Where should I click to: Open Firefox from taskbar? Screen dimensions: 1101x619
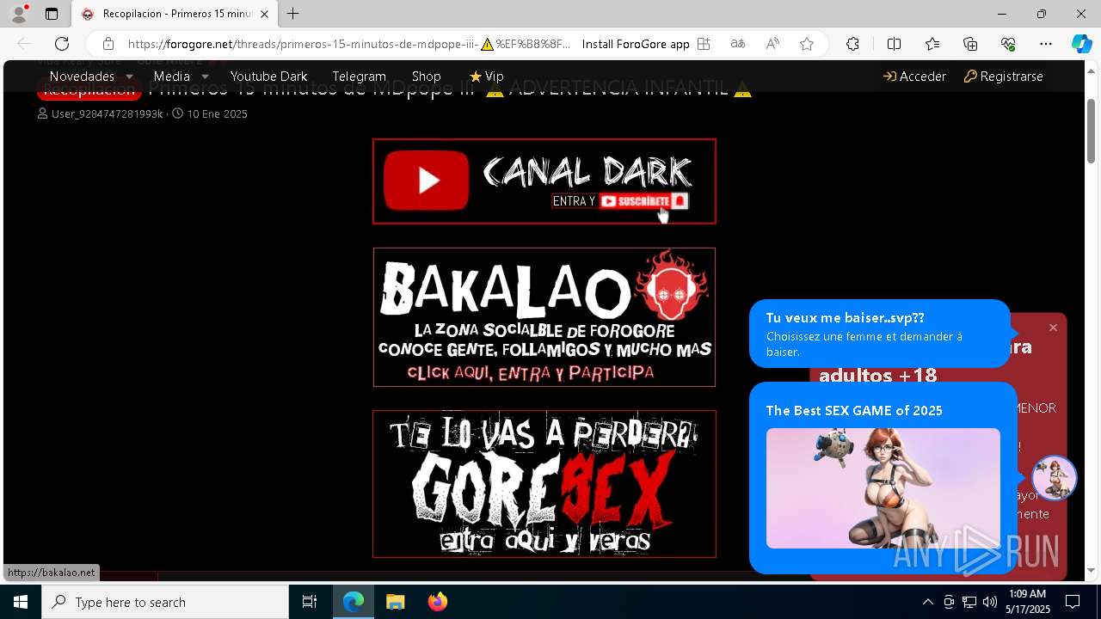[x=437, y=602]
